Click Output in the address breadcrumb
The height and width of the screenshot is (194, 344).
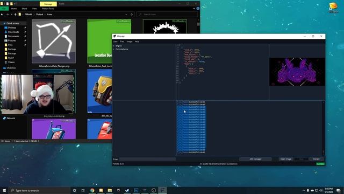(39, 15)
